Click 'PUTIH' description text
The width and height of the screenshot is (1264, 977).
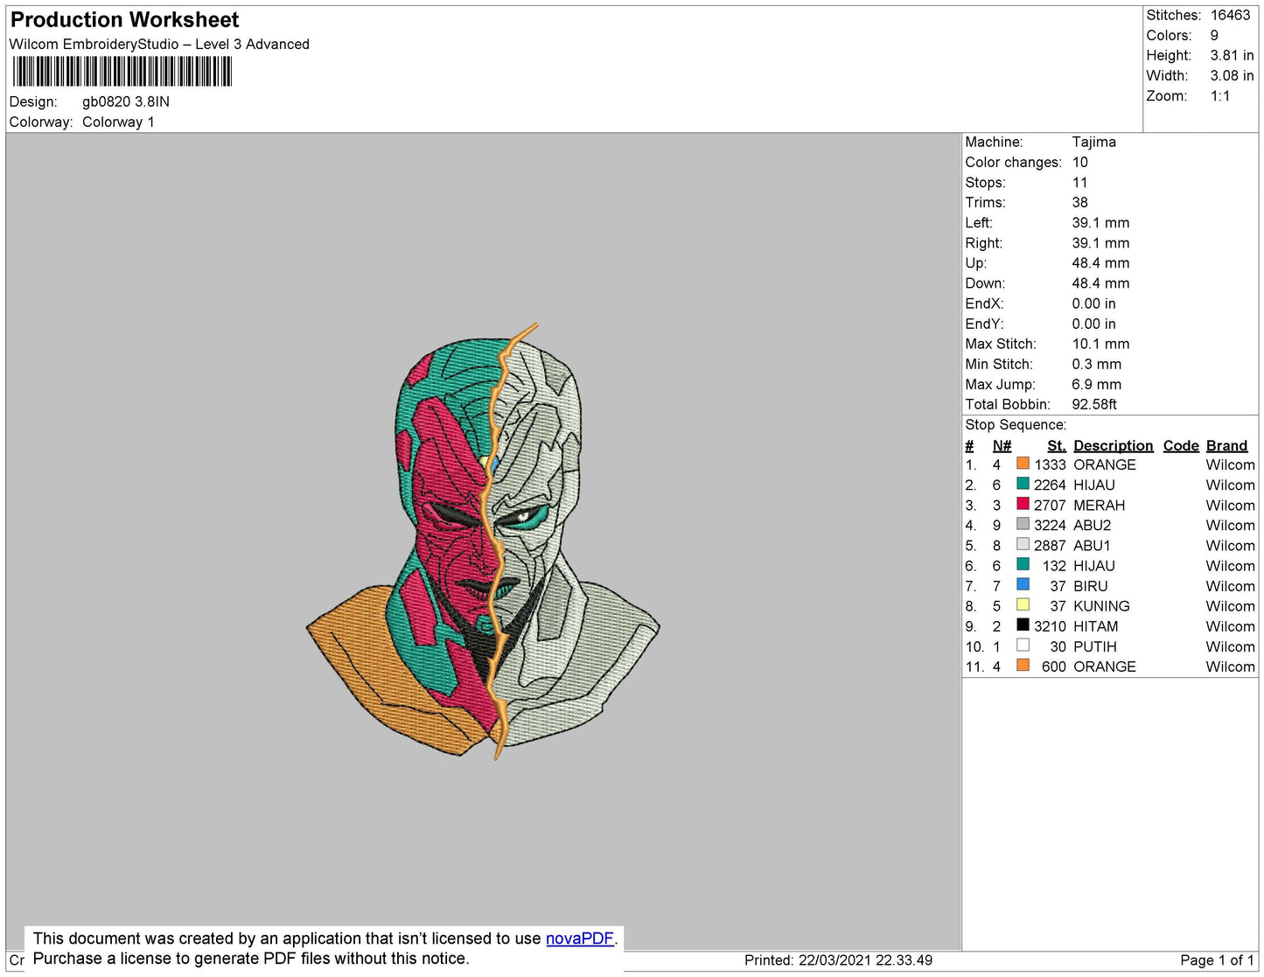coord(1094,646)
